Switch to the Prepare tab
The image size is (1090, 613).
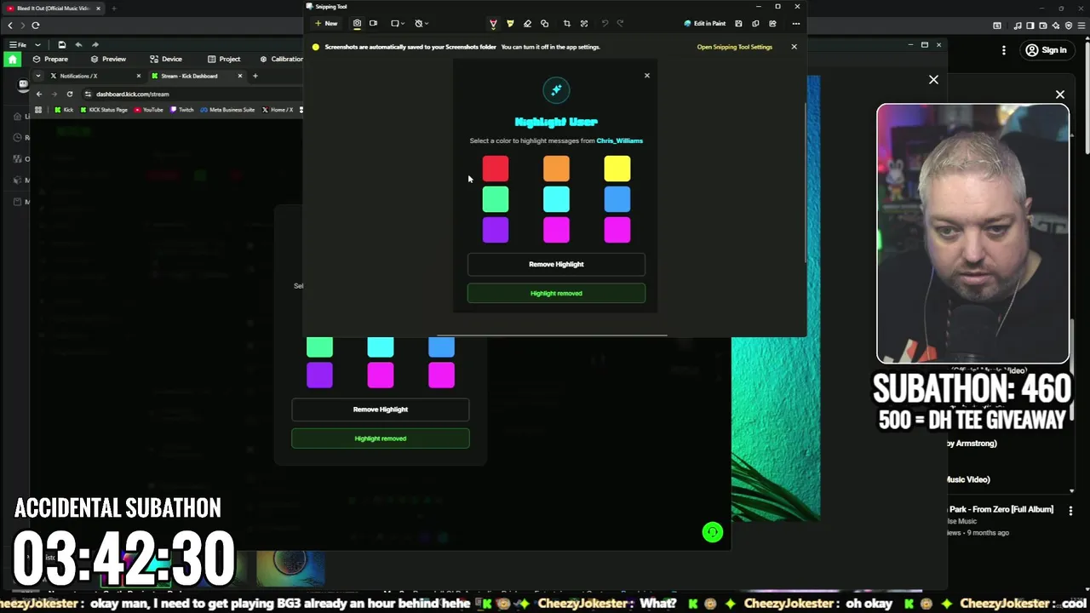[50, 59]
